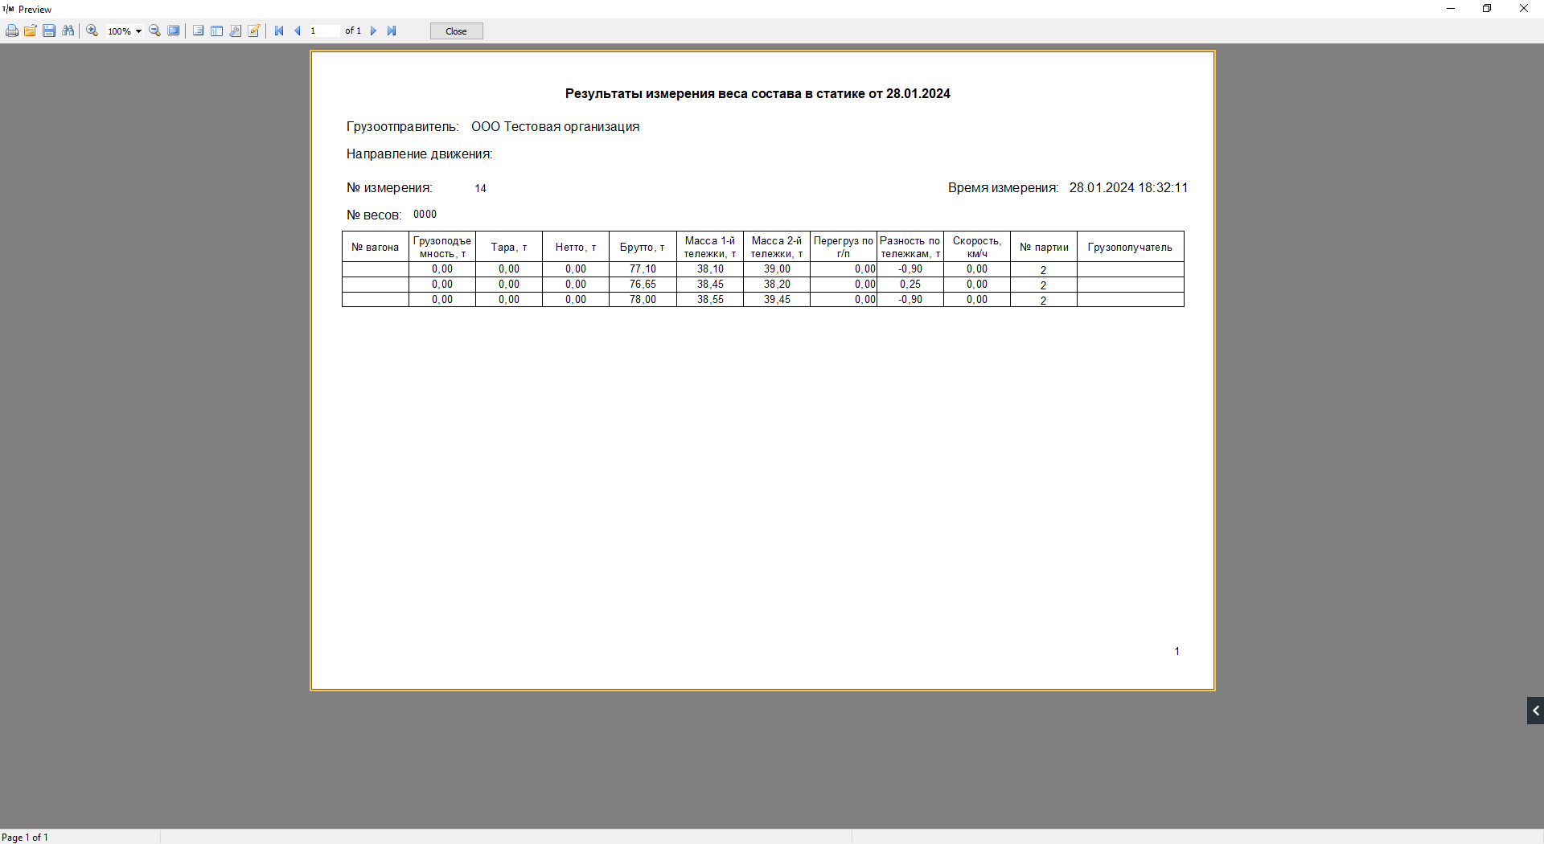Jump to the last page
Viewport: 1544px width, 844px height.
tap(392, 31)
